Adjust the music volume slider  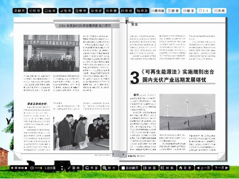click(x=38, y=168)
